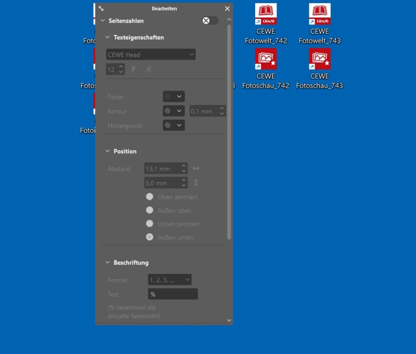Image resolution: width=416 pixels, height=354 pixels.
Task: Click horizontal distance arrow icon
Action: tap(196, 168)
